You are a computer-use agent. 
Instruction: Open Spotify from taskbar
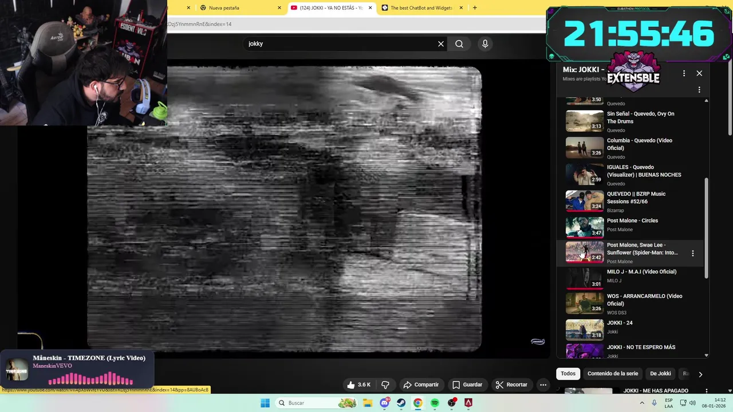pos(435,403)
